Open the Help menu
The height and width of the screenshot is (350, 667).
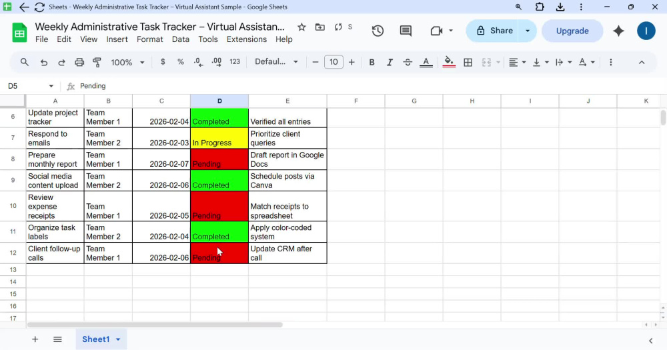[283, 39]
